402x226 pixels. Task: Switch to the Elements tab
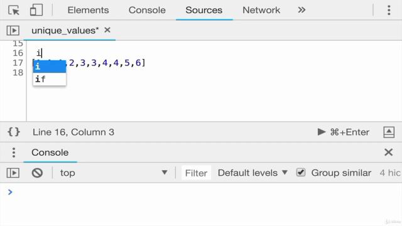point(88,10)
